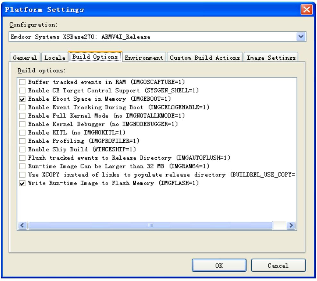317x281 pixels.
Task: Click the Cancel button
Action: (278, 266)
